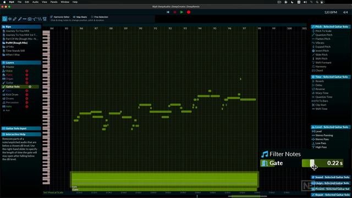Select the horizontal split line tool
The width and height of the screenshot is (352, 198).
coord(24,19)
